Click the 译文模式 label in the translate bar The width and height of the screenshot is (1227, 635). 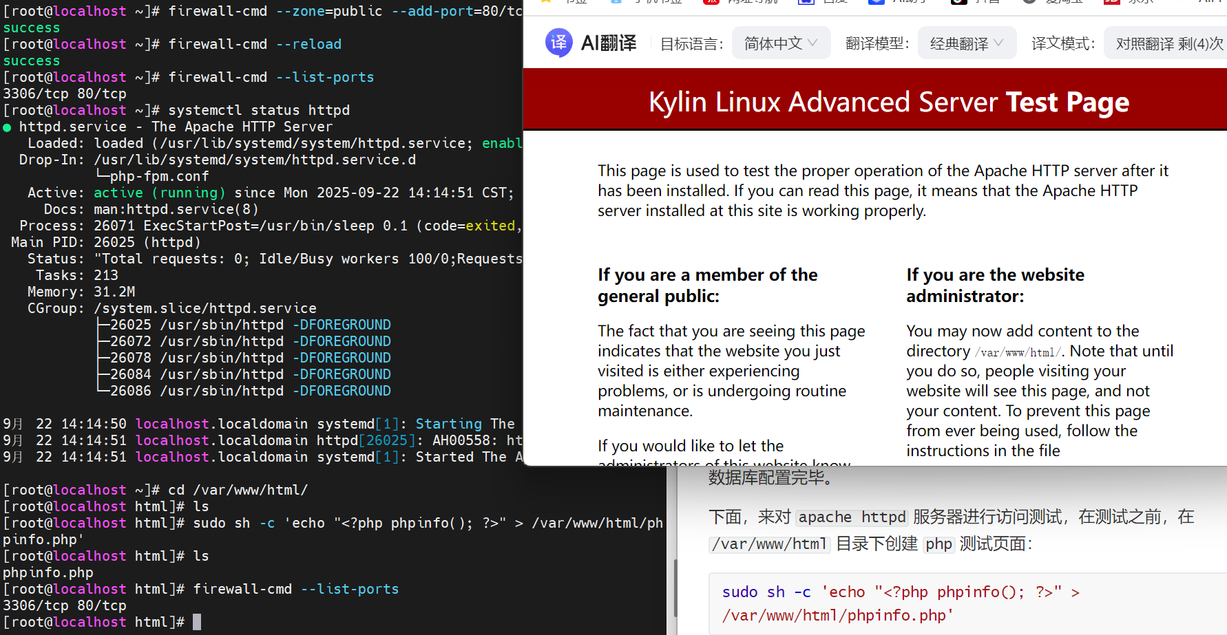pos(1064,44)
